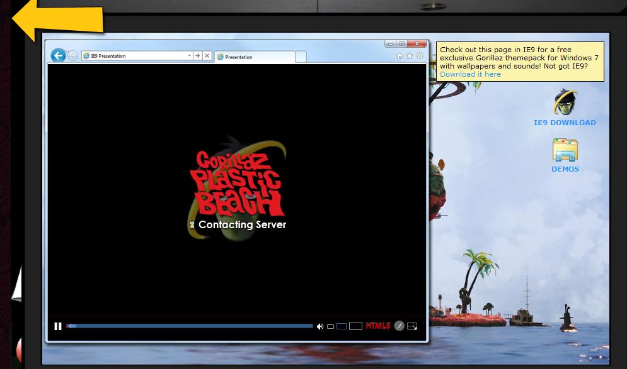Switch player to Flash mode icon
This screenshot has height=369, width=627.
(399, 326)
